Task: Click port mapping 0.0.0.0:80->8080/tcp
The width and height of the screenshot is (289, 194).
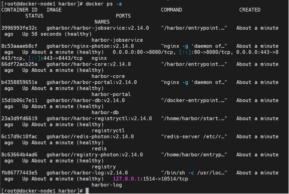Action: tap(143, 52)
